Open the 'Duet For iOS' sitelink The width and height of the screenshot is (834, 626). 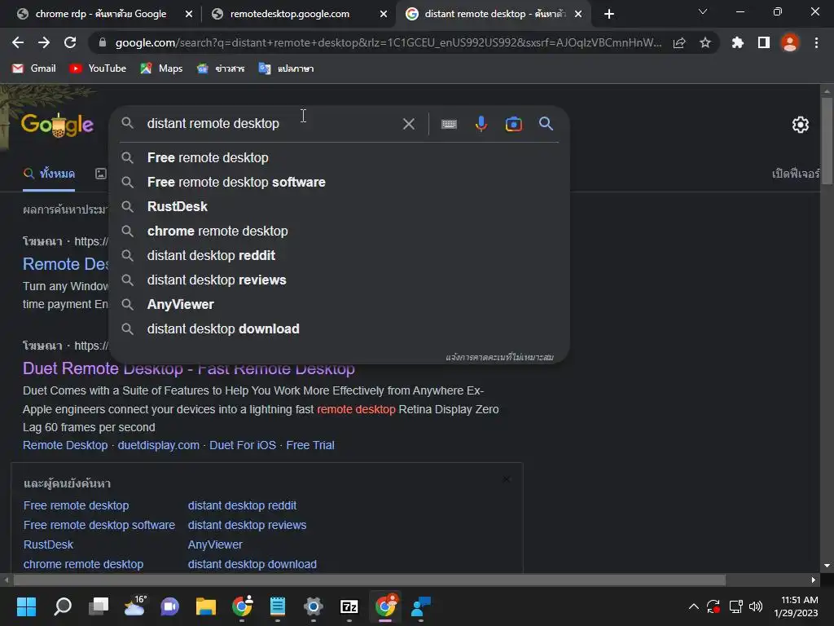click(x=243, y=445)
